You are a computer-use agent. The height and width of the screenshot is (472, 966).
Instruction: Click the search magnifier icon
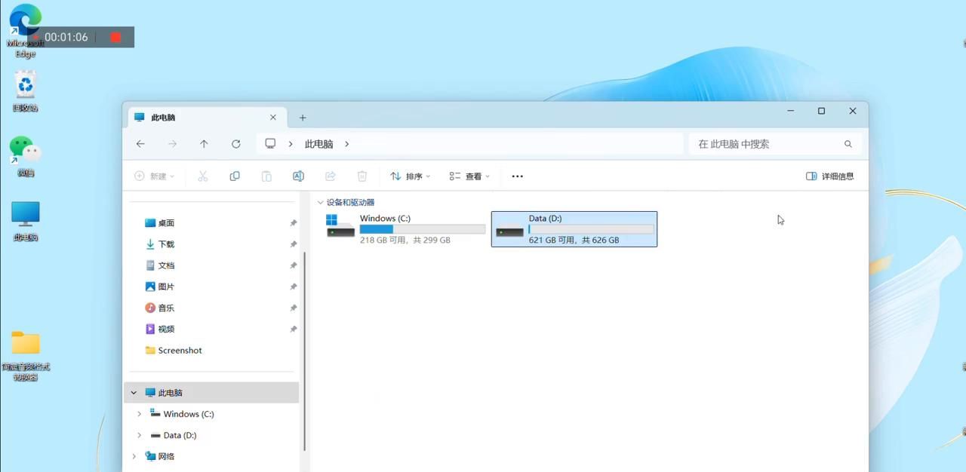(x=848, y=144)
